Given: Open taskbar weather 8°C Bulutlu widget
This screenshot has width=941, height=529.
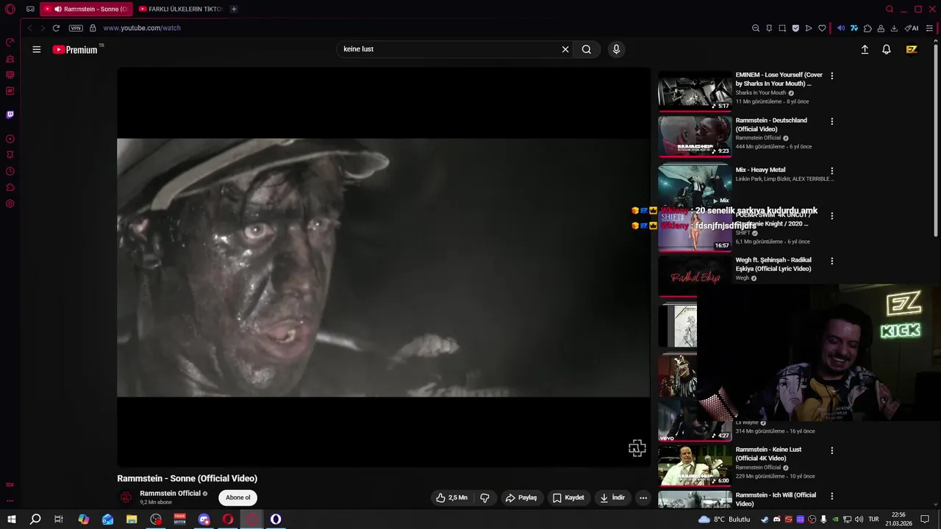Looking at the screenshot, I should click(724, 519).
